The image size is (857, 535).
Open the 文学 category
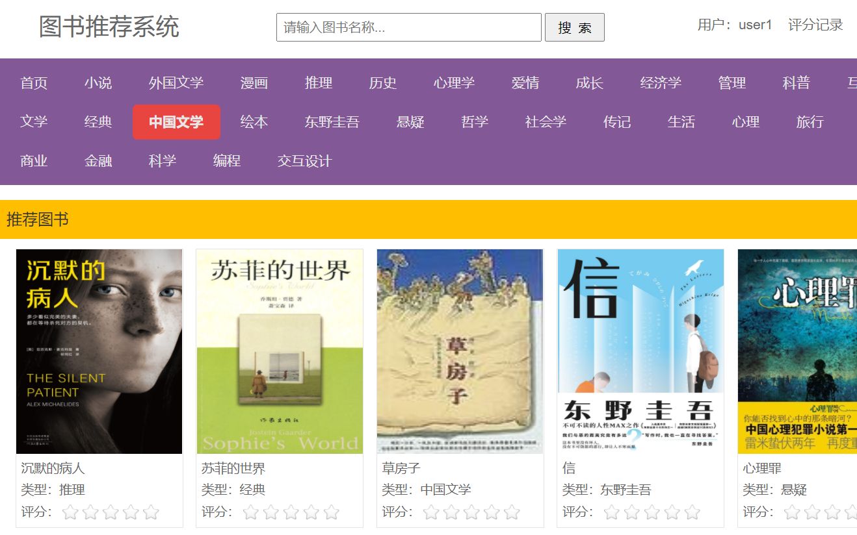pyautogui.click(x=34, y=122)
